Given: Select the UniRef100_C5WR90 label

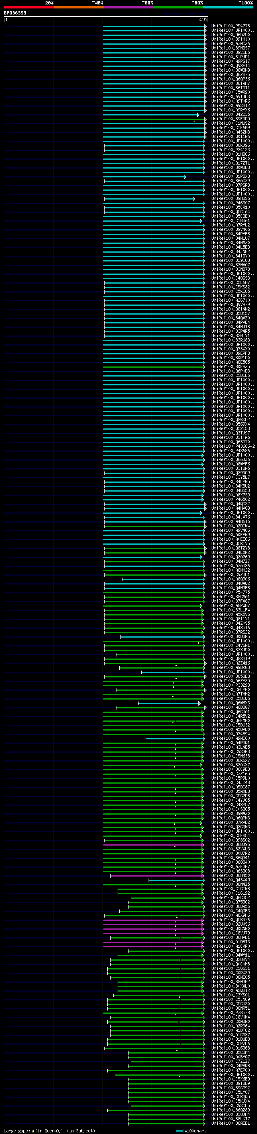Looking at the screenshot, I should tap(230, 93).
